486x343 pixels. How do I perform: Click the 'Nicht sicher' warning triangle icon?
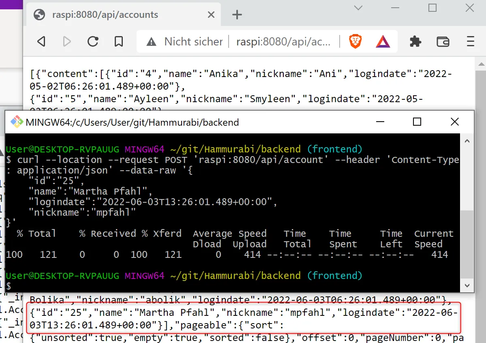pyautogui.click(x=151, y=41)
